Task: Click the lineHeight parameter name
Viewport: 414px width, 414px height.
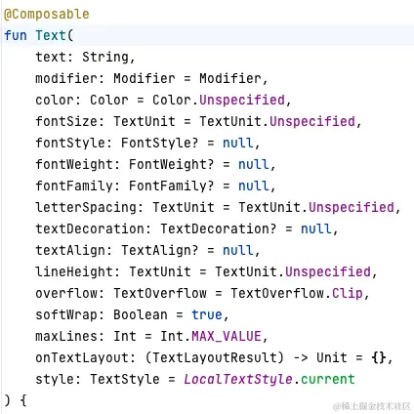Action: (x=74, y=271)
